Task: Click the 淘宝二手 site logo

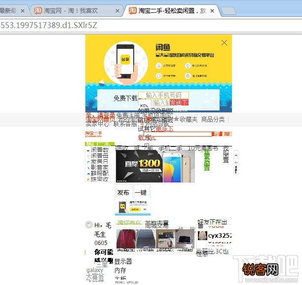Action: [94, 134]
